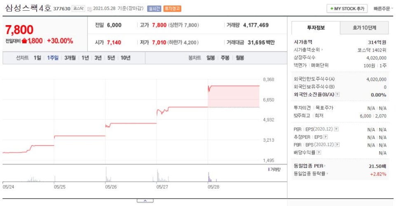Click the 거래량 value 4,177,469
The height and width of the screenshot is (206, 398).
coord(256,25)
